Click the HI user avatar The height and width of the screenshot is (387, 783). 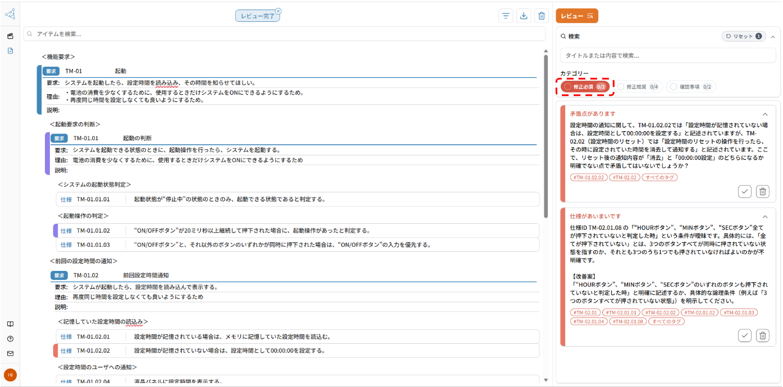click(x=10, y=375)
